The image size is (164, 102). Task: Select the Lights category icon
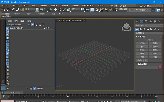[x=144, y=29]
